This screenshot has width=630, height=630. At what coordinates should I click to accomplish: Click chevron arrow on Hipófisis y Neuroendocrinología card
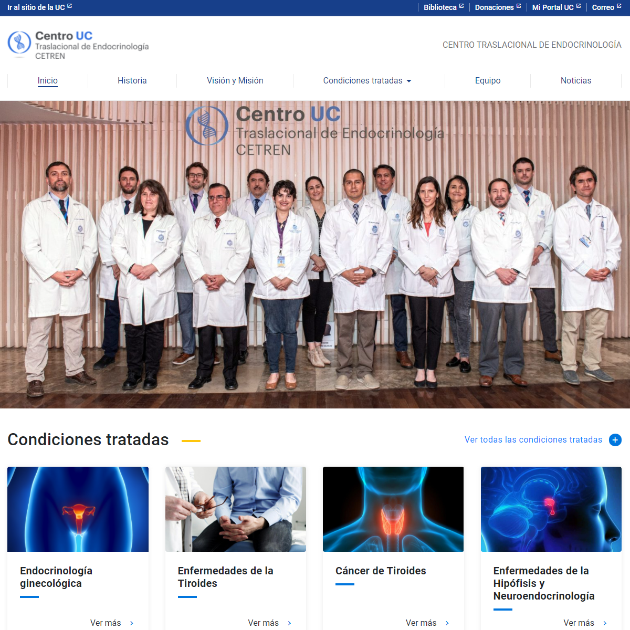click(x=605, y=623)
